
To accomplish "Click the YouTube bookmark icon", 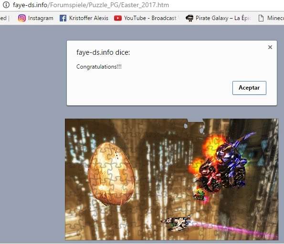I will tap(118, 18).
